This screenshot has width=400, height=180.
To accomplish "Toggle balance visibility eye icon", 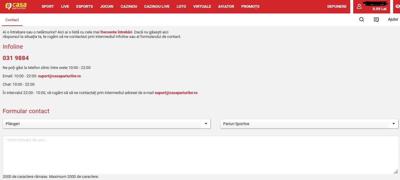I will point(398,6).
